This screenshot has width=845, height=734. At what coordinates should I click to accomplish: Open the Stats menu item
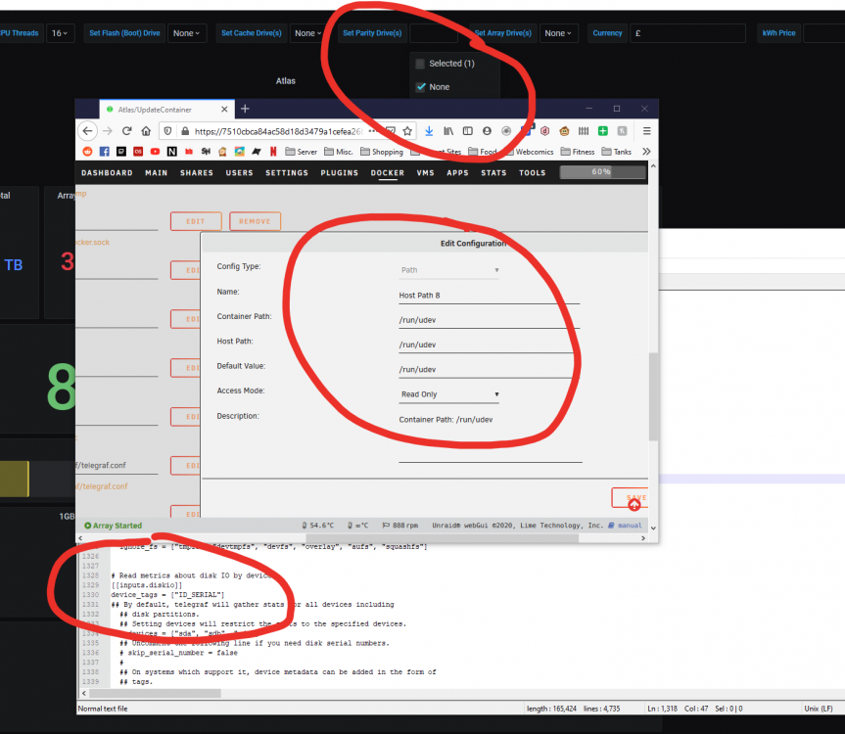(x=493, y=173)
